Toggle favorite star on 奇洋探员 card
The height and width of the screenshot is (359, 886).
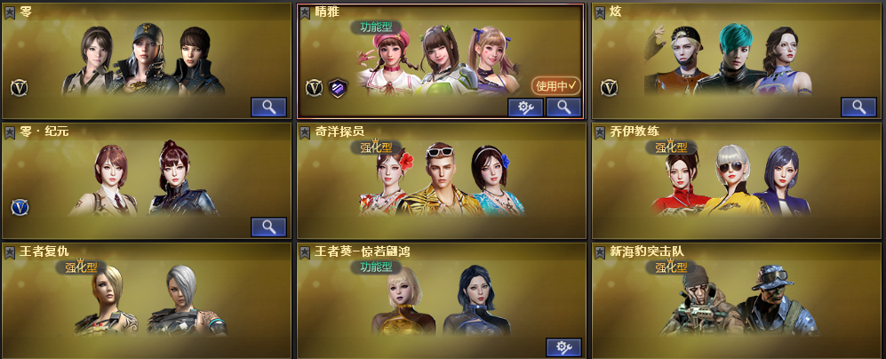pyautogui.click(x=305, y=132)
